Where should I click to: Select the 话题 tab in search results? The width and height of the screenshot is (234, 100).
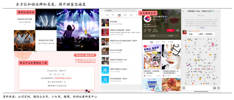[x=119, y=15]
